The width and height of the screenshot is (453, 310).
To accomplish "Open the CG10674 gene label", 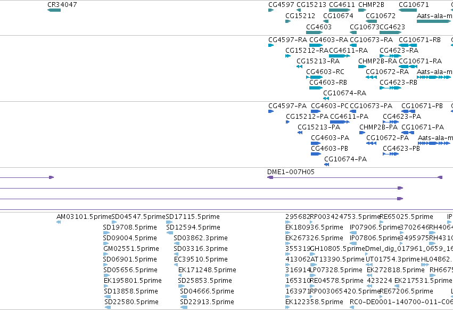I will point(338,16).
